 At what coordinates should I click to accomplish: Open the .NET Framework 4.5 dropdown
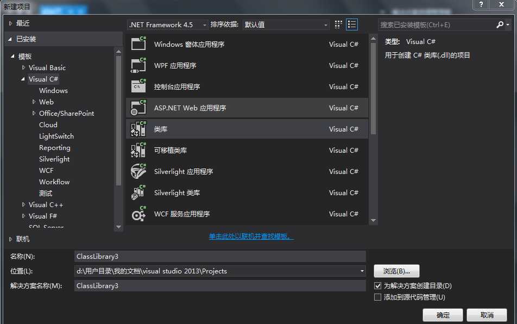coord(167,25)
